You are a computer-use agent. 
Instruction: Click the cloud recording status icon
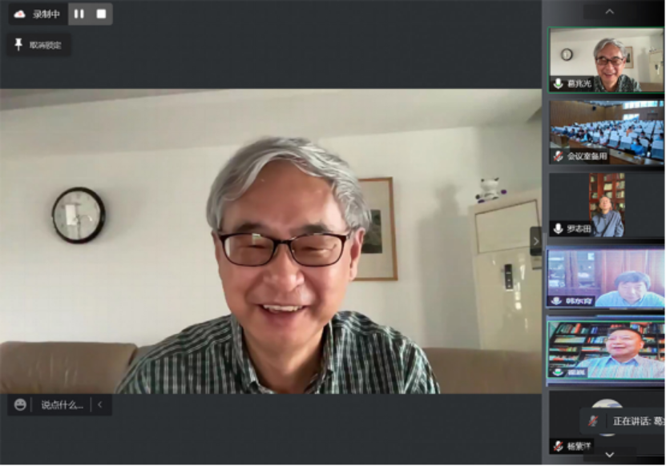tap(20, 14)
